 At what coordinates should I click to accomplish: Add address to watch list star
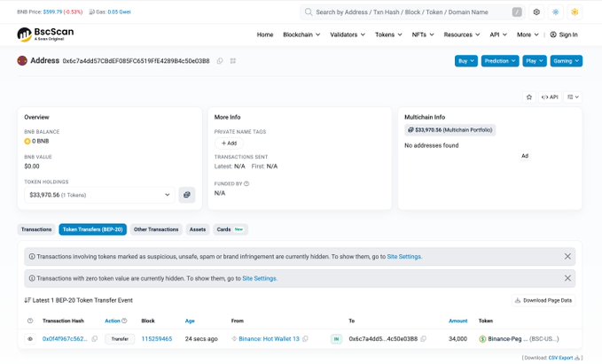point(529,97)
